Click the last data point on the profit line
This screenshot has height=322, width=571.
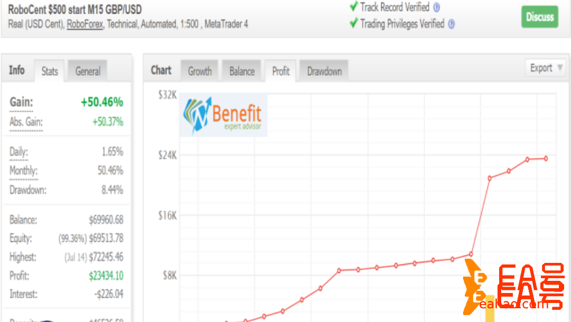[x=546, y=158]
